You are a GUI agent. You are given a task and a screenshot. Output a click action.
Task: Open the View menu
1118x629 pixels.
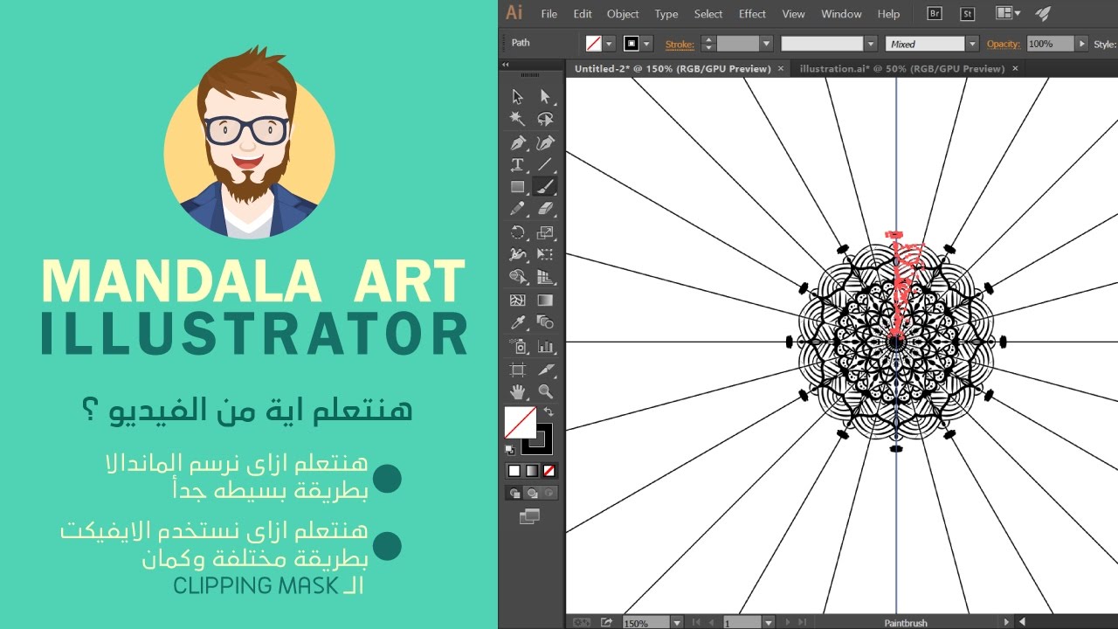[793, 14]
